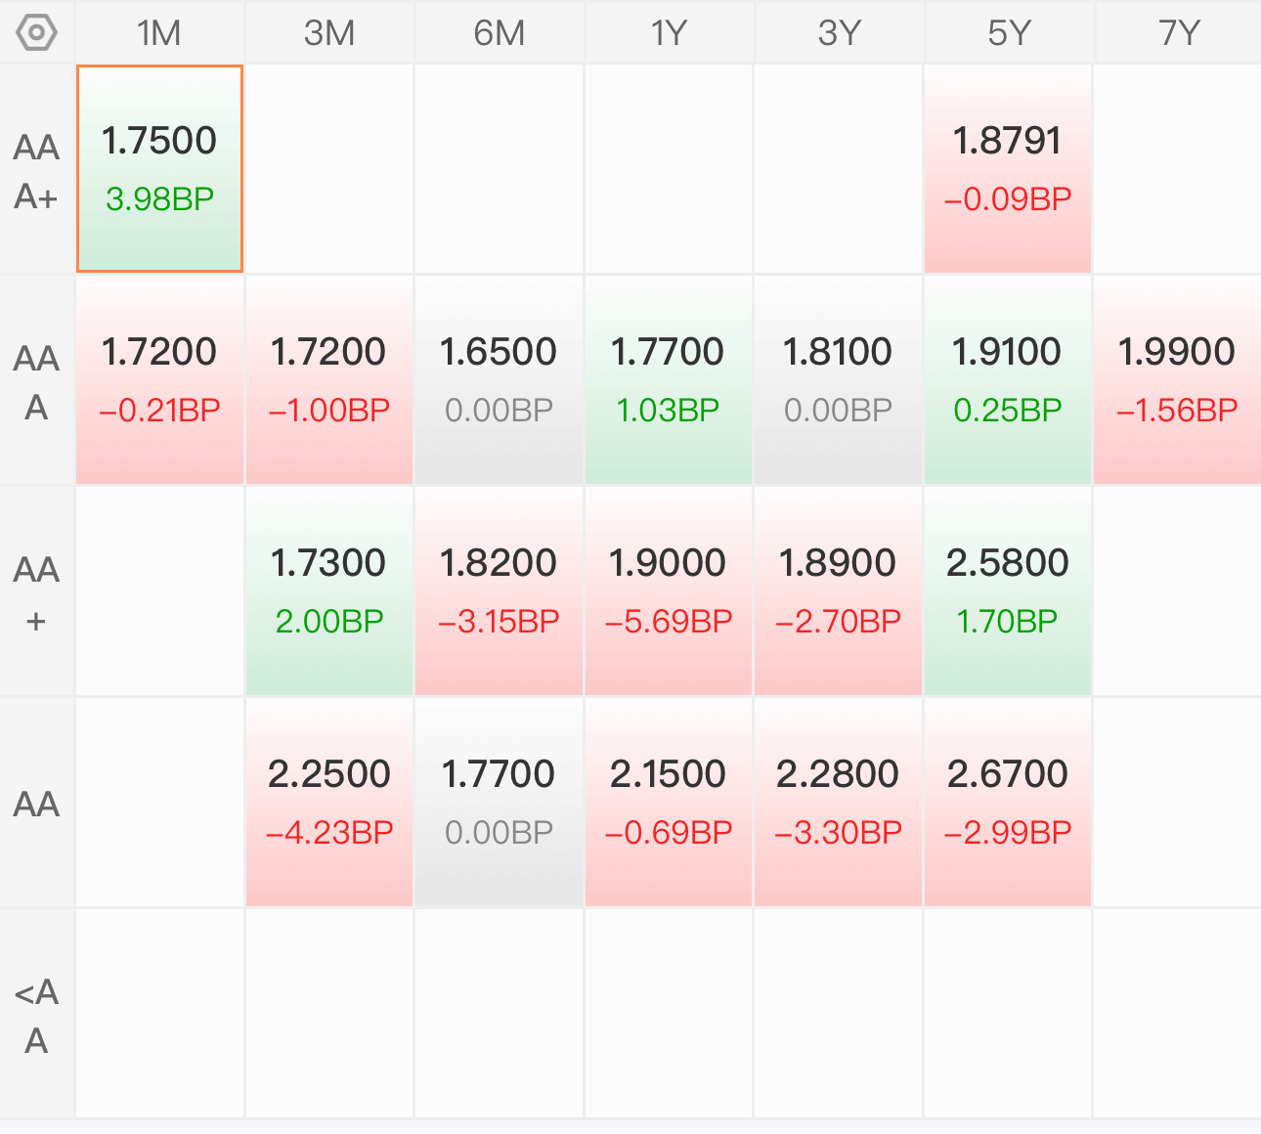Viewport: 1261px width, 1134px height.
Task: Open the AA+ 1Y cell showing -5.69BP
Action: (669, 590)
